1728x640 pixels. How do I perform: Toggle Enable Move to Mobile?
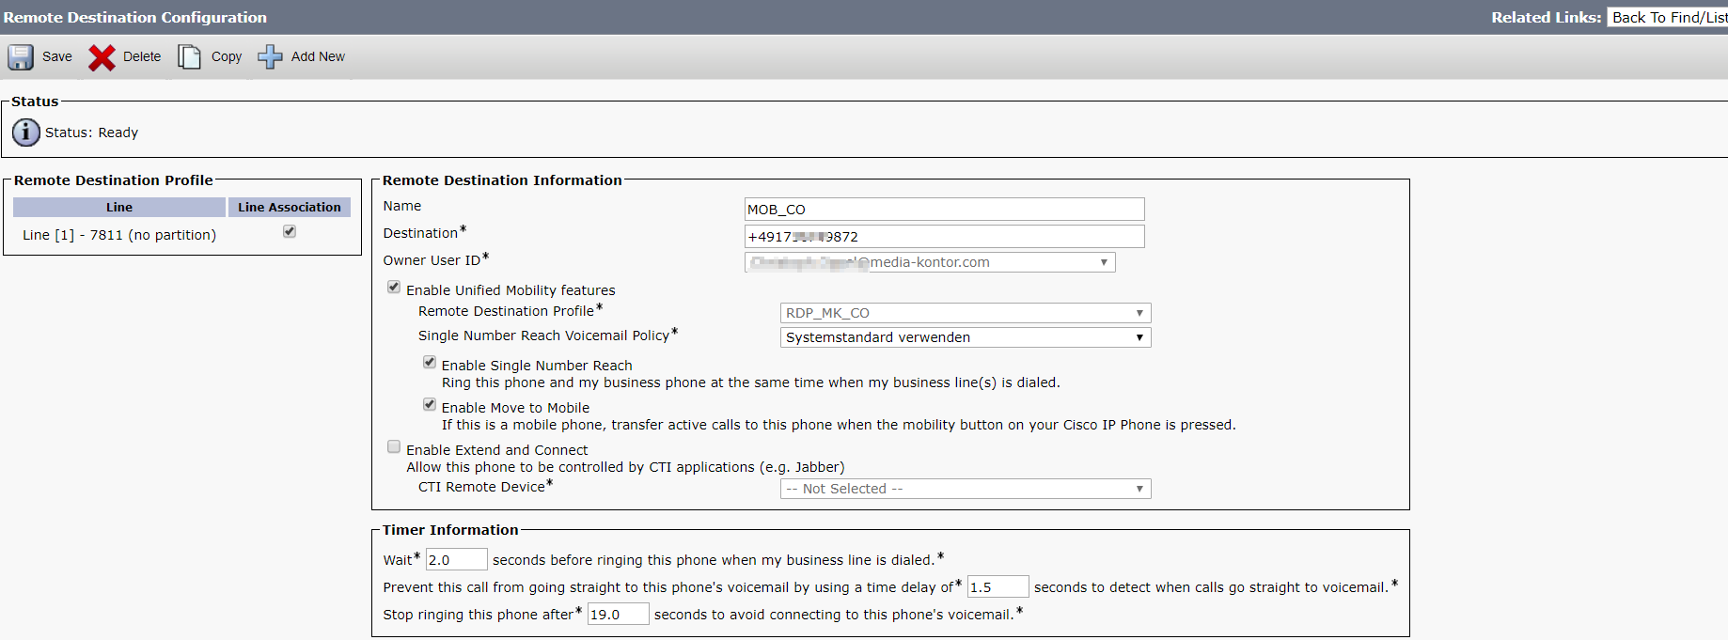430,404
